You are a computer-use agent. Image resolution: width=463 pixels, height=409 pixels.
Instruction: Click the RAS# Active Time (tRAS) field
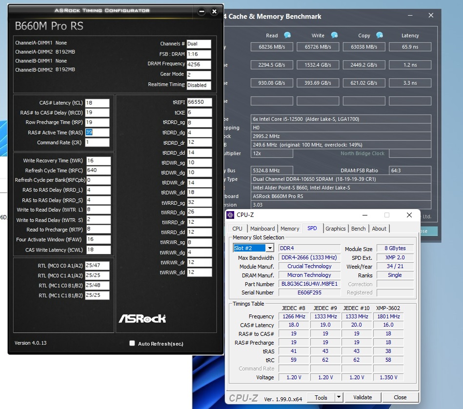pos(97,132)
